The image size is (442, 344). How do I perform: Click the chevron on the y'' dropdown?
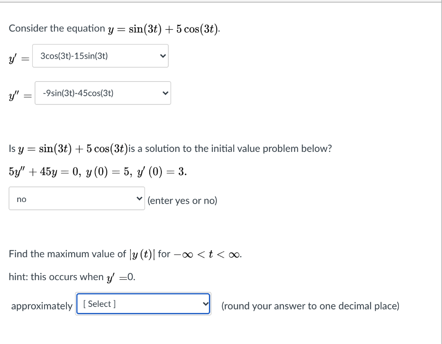(x=165, y=93)
